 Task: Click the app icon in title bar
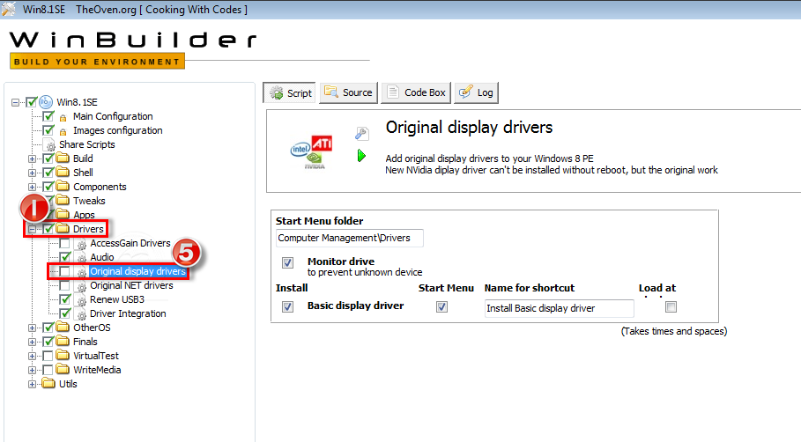point(9,9)
